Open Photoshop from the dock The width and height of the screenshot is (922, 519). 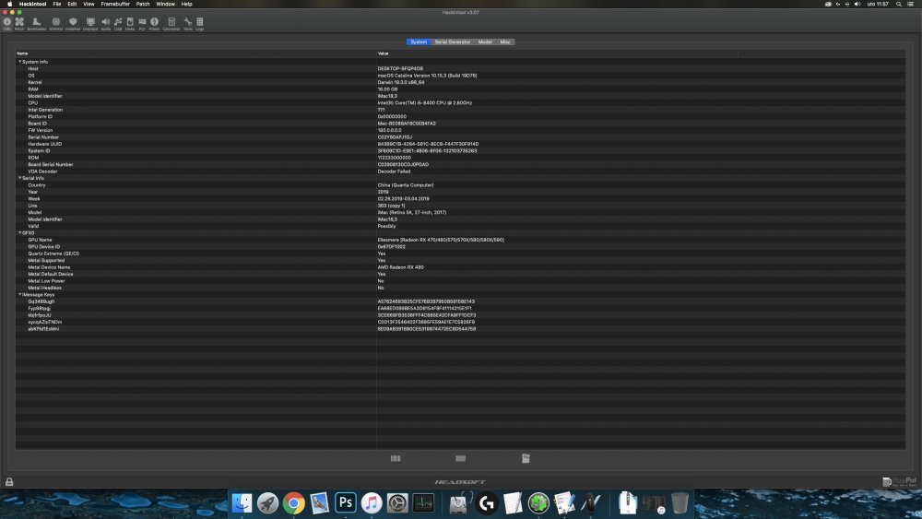(345, 503)
